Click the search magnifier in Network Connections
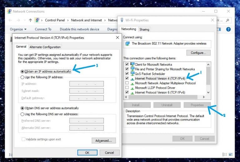Image resolution: width=240 pixels, height=162 pixels. coord(227,20)
